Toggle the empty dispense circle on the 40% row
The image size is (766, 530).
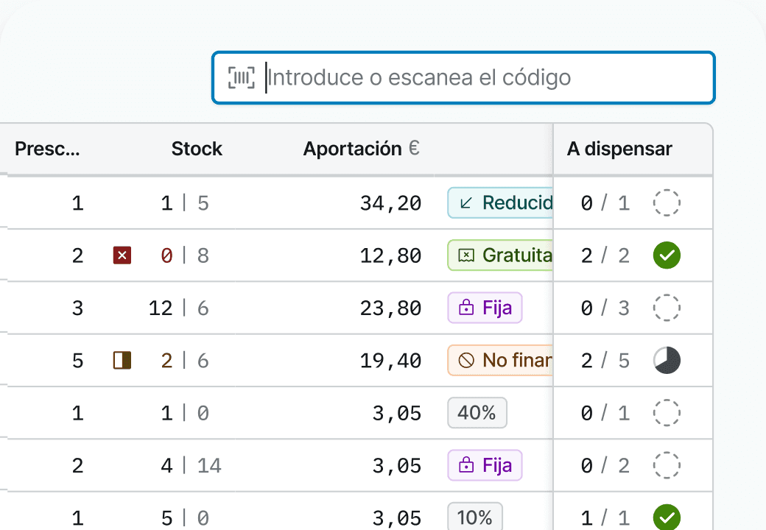667,413
